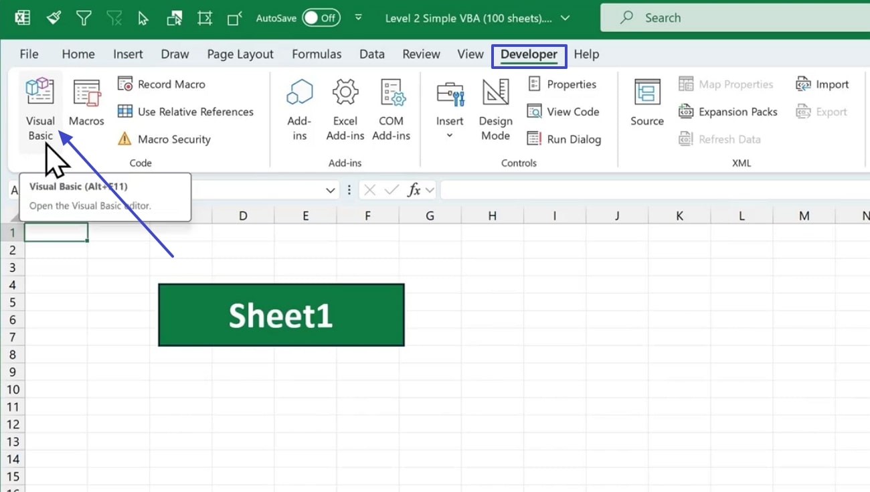This screenshot has width=870, height=492.
Task: Toggle Use Relative References
Action: [185, 112]
